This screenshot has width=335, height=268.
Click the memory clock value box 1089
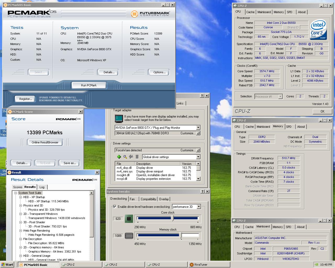coord(118,236)
